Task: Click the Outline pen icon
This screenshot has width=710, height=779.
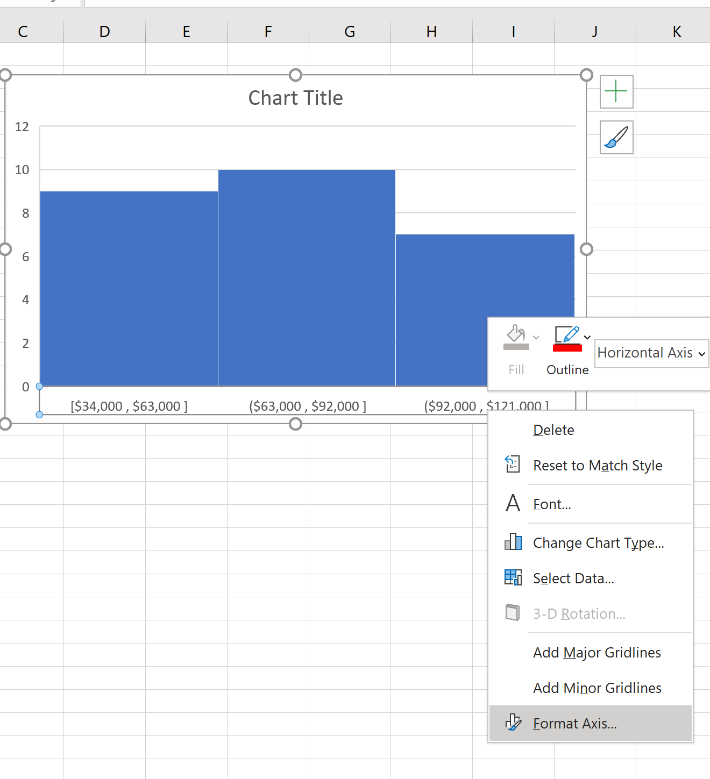Action: (x=566, y=335)
